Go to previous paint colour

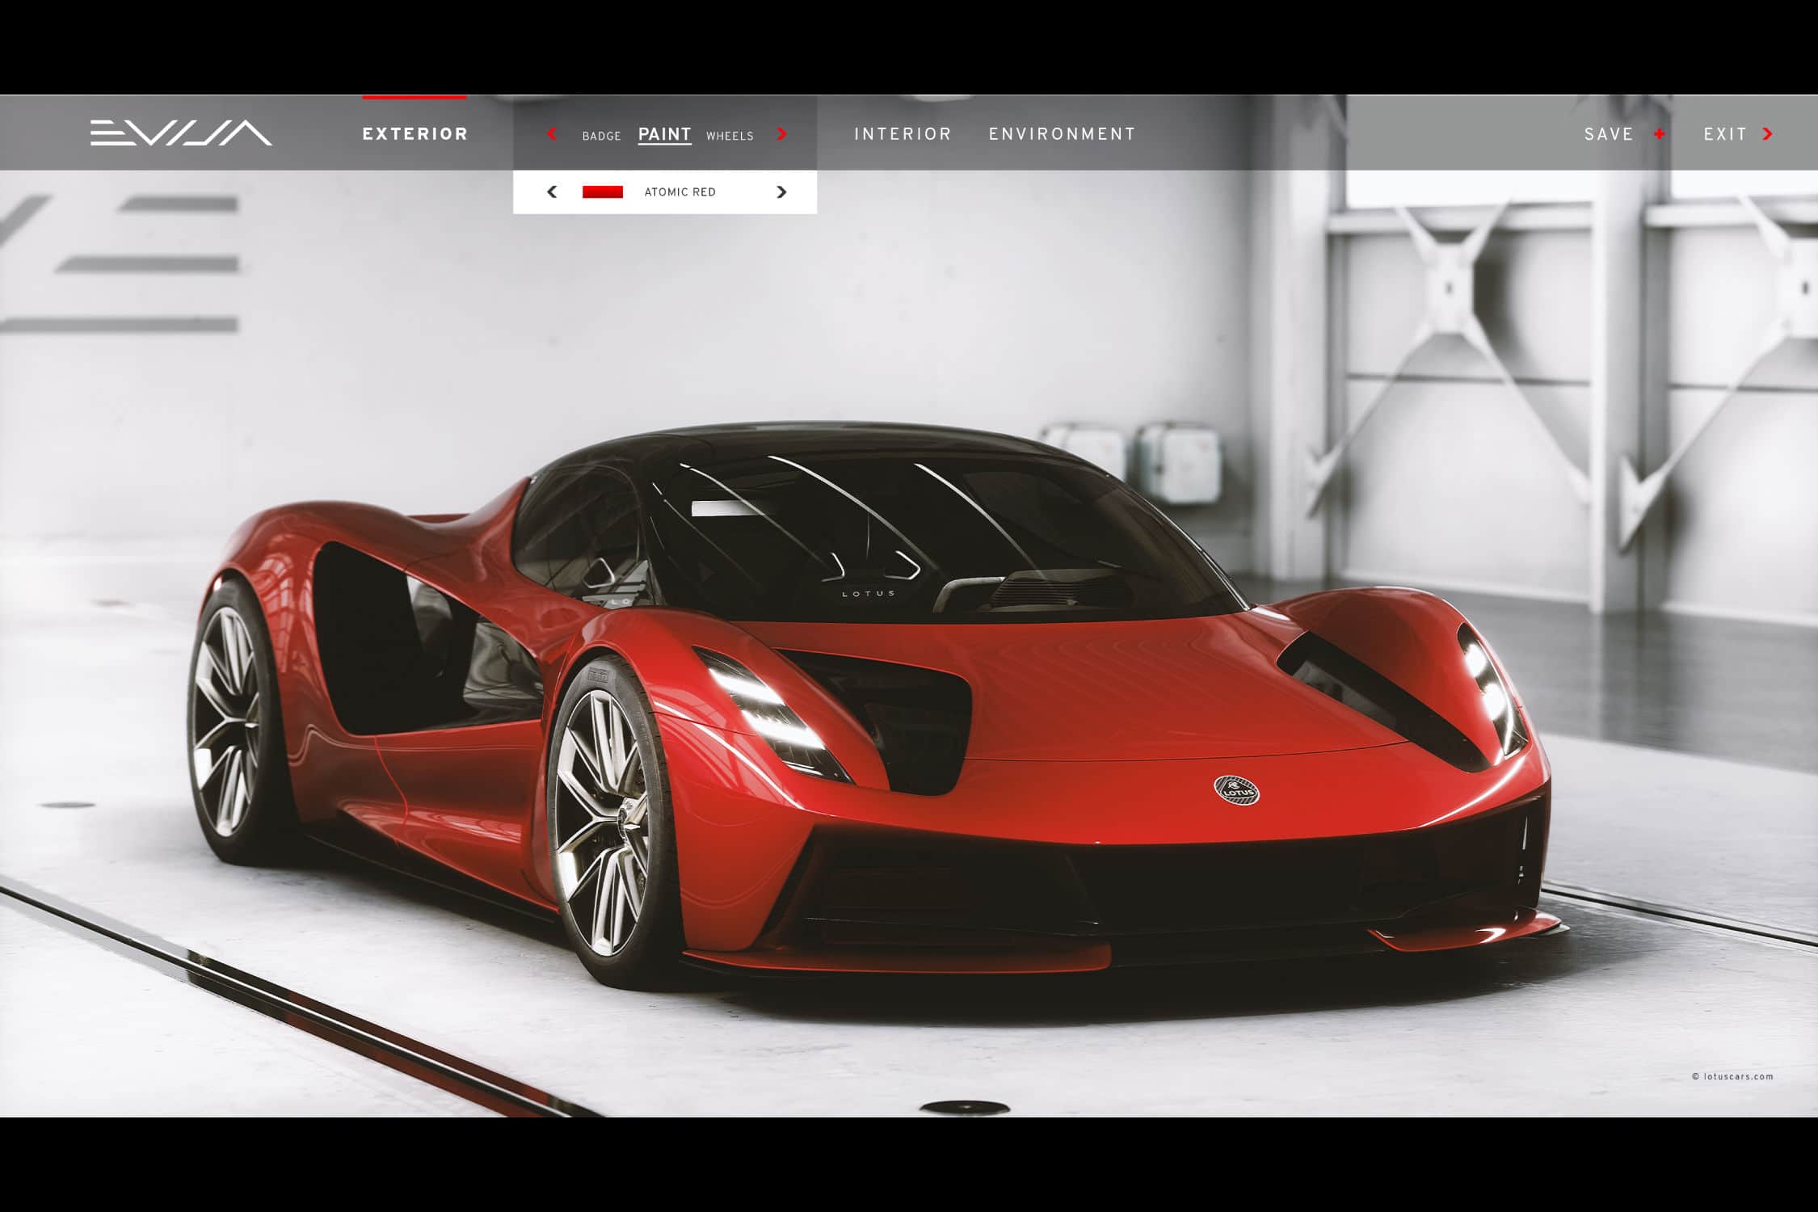tap(552, 191)
